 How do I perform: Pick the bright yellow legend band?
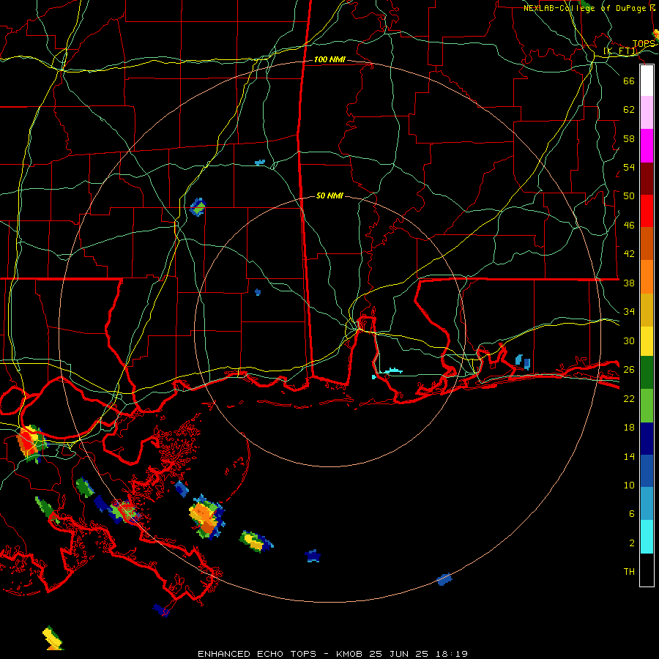(647, 341)
